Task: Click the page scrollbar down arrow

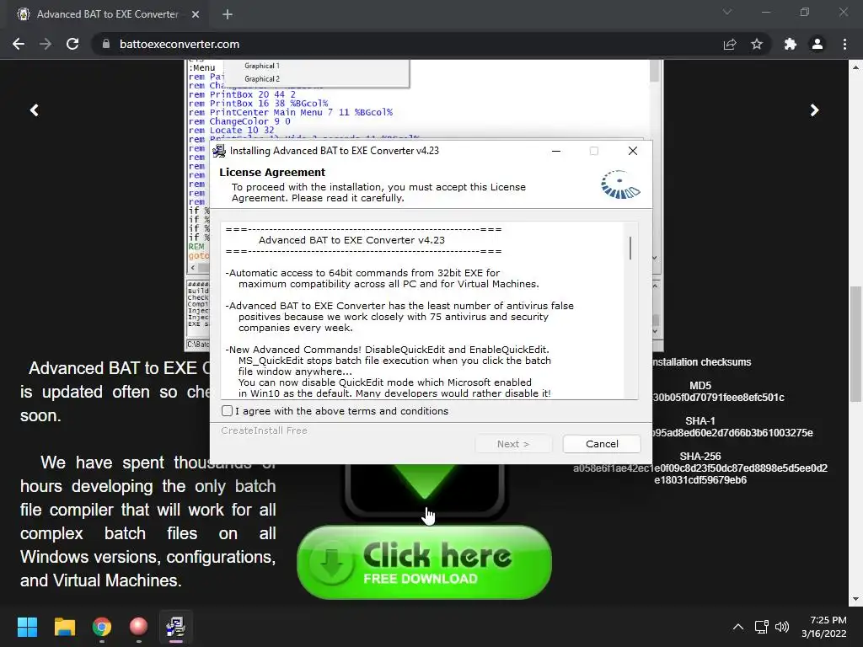Action: tap(855, 599)
